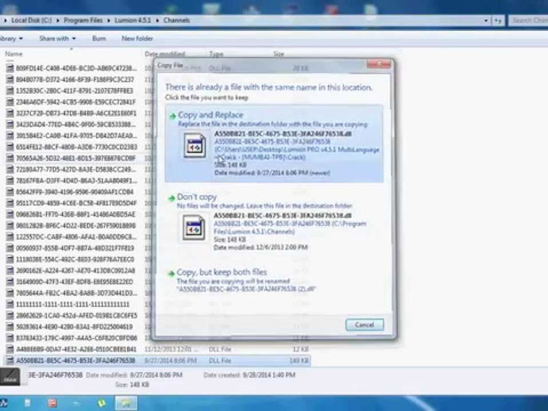Go to Program Files in breadcrumb
Image resolution: width=548 pixels, height=411 pixels.
83,21
